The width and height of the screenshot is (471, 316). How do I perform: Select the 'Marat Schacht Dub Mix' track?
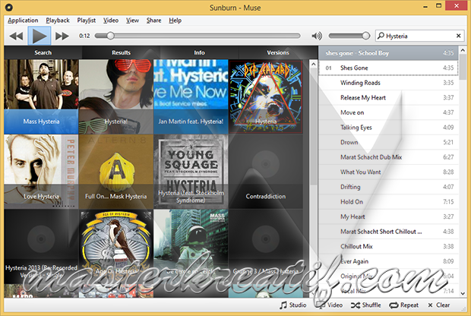(x=388, y=157)
